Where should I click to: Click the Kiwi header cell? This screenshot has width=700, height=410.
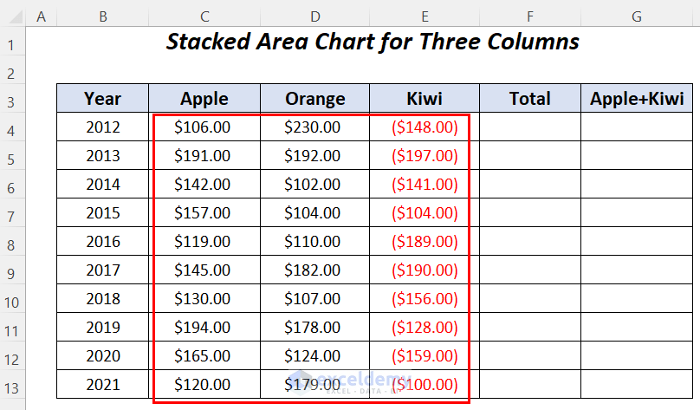coord(425,99)
